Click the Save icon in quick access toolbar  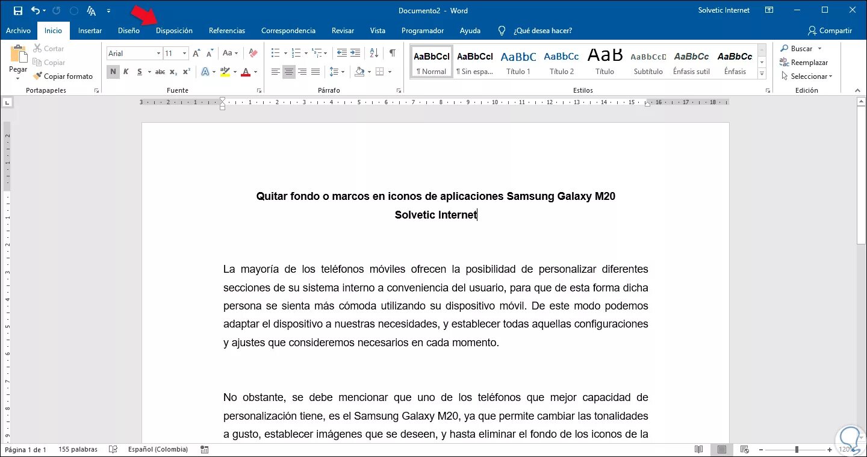pos(17,11)
